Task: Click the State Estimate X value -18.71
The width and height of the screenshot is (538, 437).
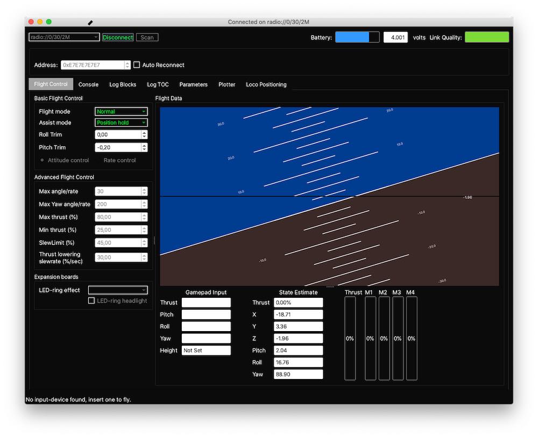Action: pyautogui.click(x=298, y=314)
